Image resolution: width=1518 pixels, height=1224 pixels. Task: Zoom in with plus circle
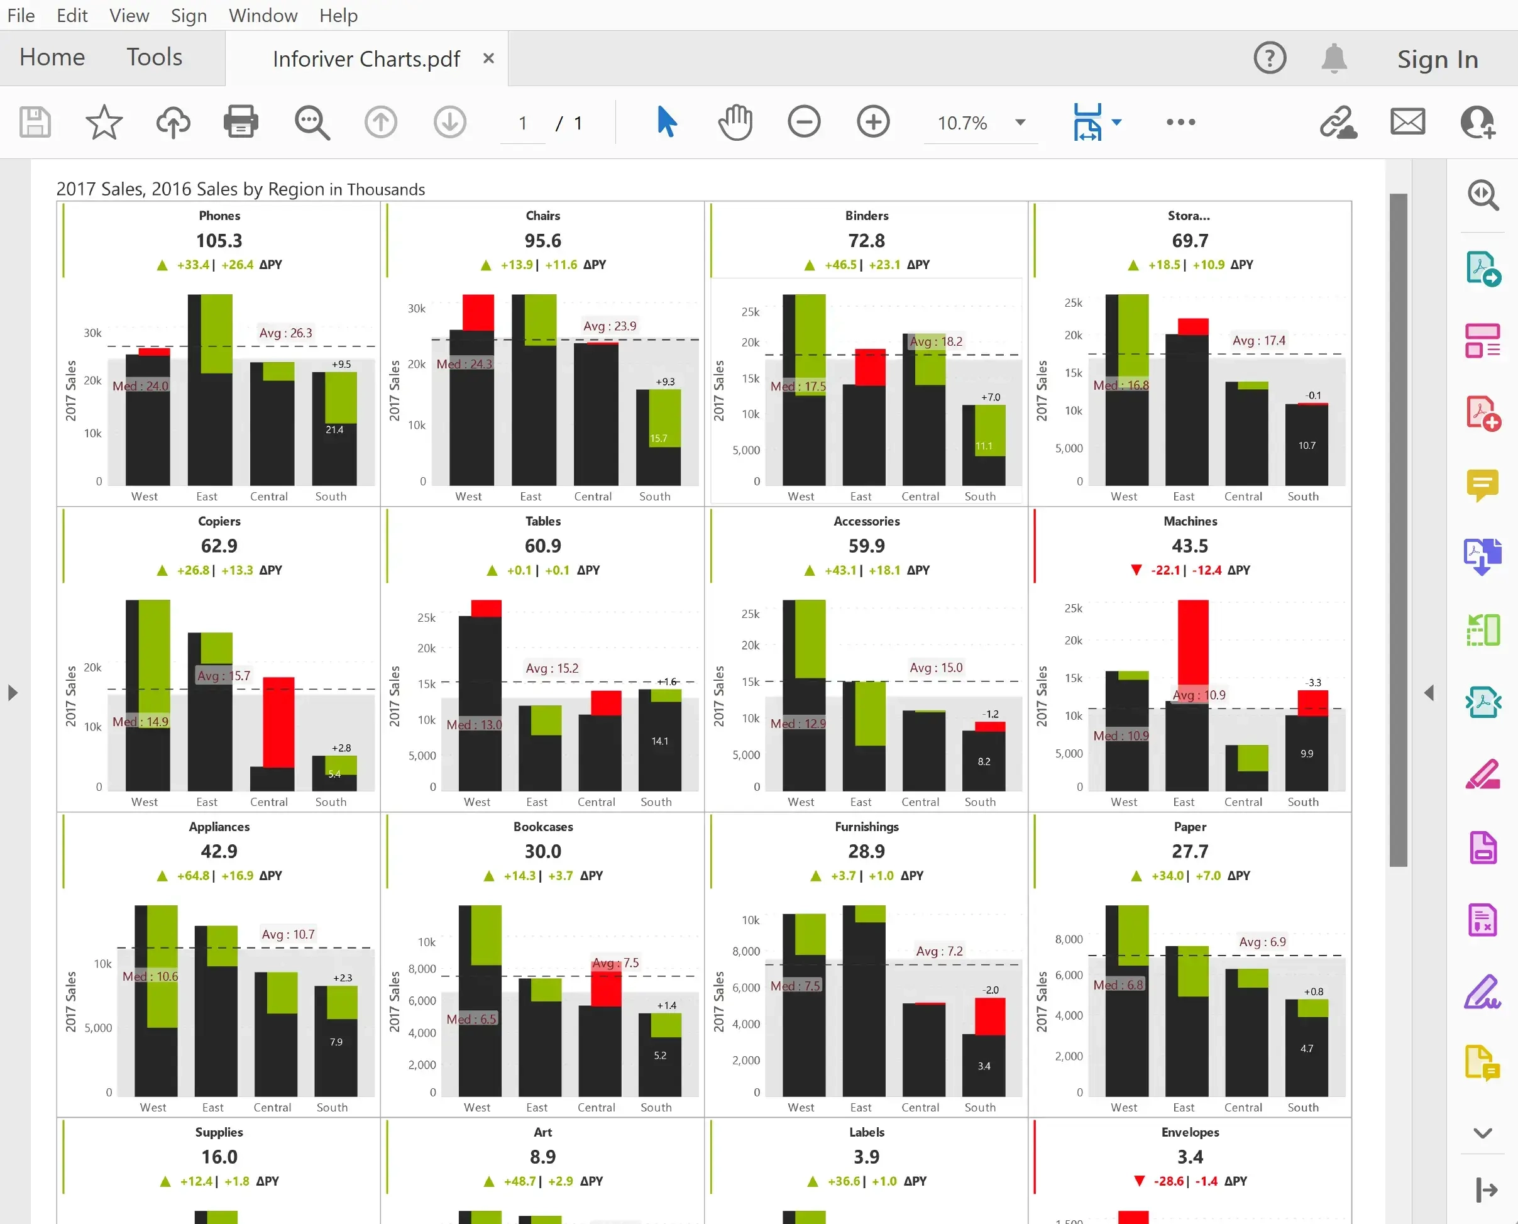pos(873,122)
